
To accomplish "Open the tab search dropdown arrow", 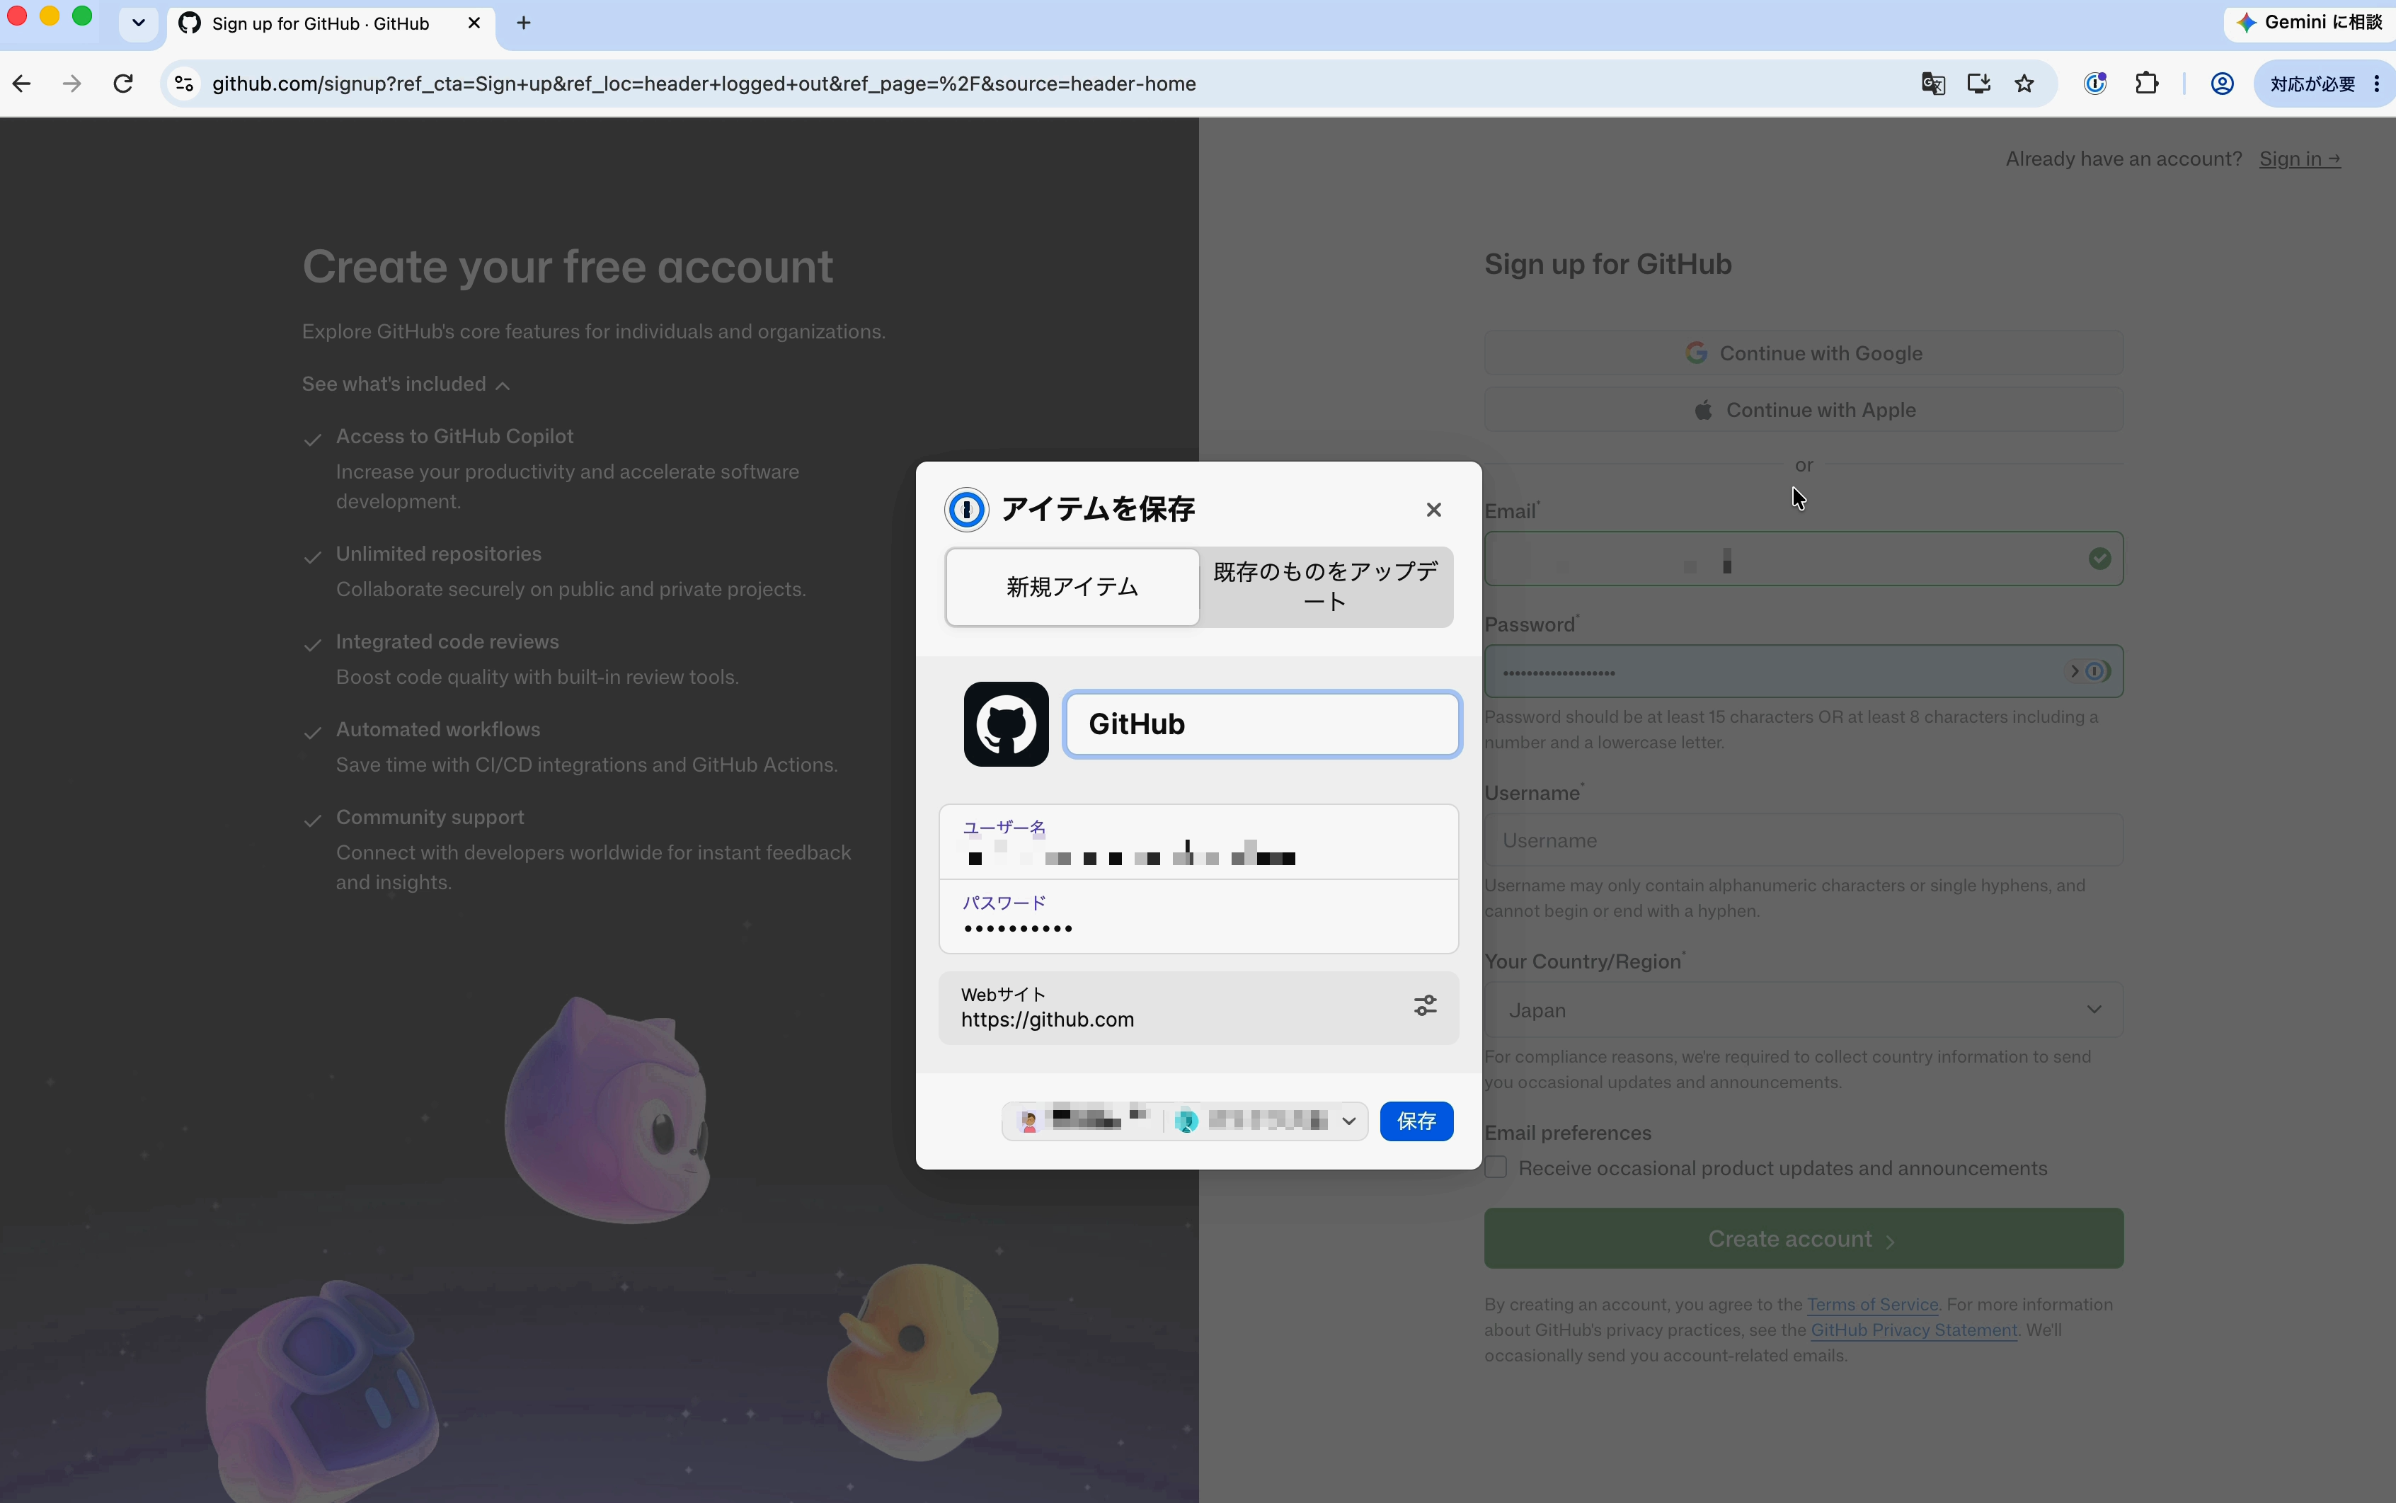I will point(138,23).
